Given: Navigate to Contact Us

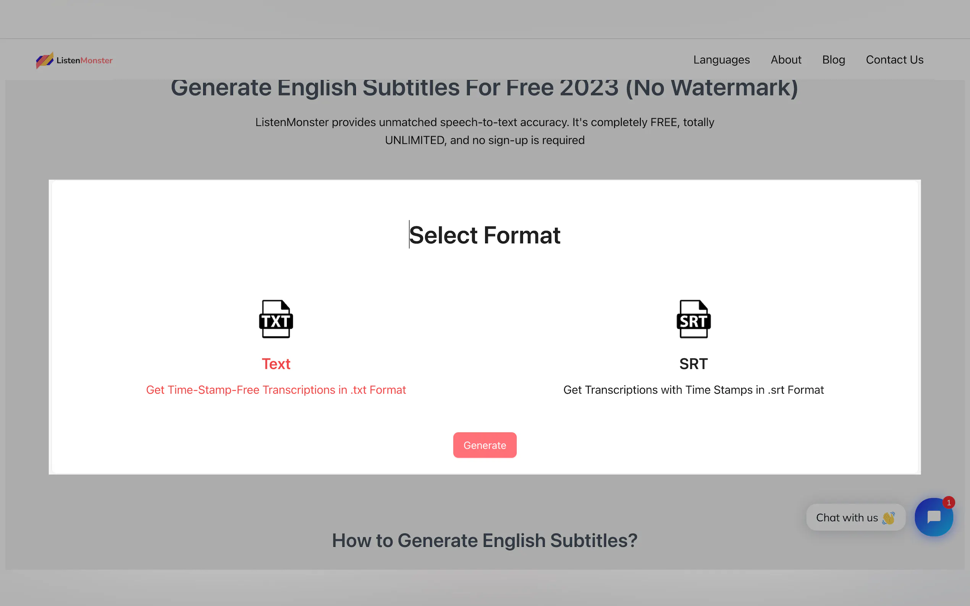Looking at the screenshot, I should click(894, 60).
